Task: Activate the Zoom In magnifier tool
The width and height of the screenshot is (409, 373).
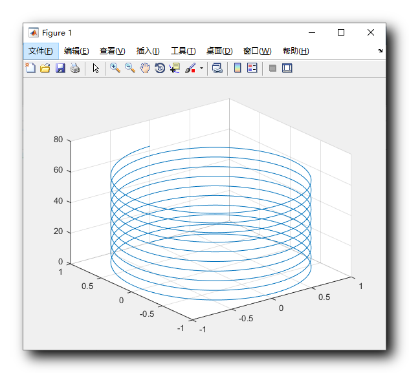Action: [x=115, y=69]
